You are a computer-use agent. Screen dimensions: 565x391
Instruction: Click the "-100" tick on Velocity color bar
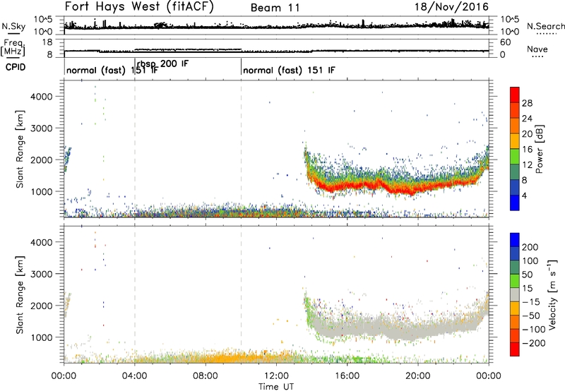[x=534, y=330]
